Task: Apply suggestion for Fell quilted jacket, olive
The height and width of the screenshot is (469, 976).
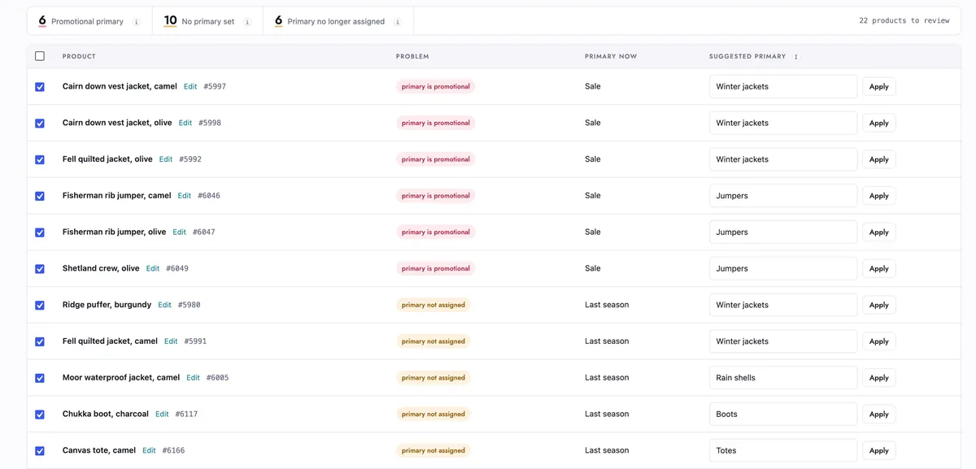Action: tap(879, 160)
